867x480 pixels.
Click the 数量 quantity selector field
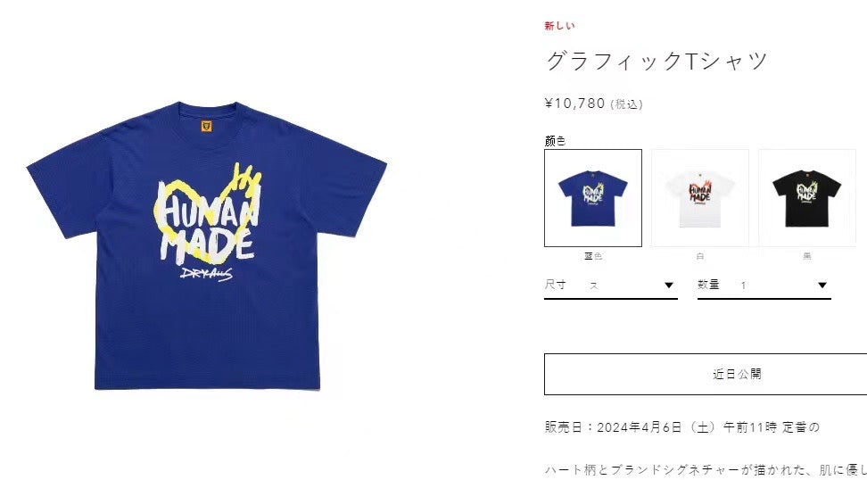point(764,286)
